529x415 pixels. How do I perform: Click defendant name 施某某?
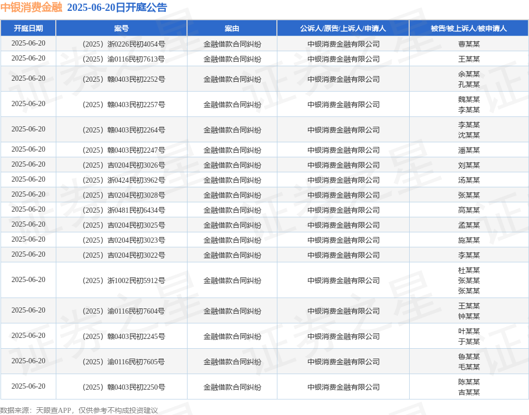[x=469, y=240]
